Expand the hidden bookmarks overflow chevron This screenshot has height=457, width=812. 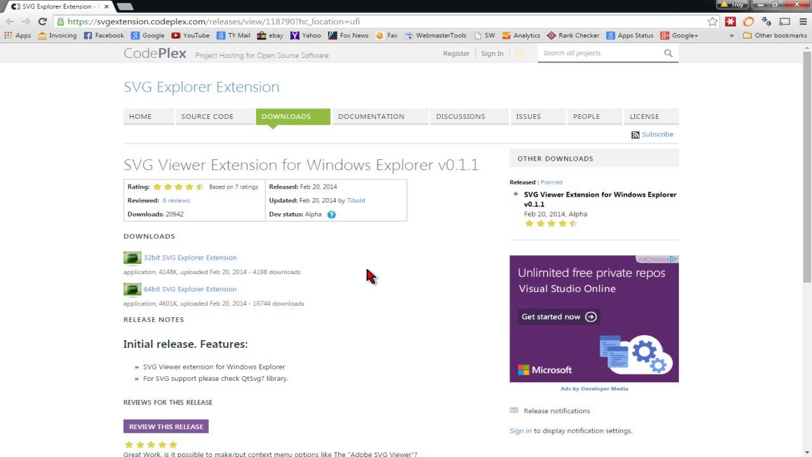click(x=732, y=36)
